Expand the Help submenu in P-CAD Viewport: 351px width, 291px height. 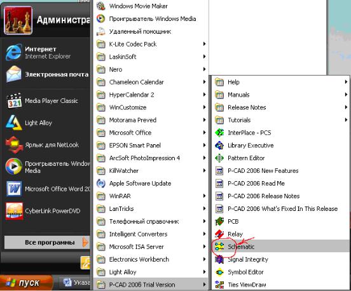click(280, 82)
